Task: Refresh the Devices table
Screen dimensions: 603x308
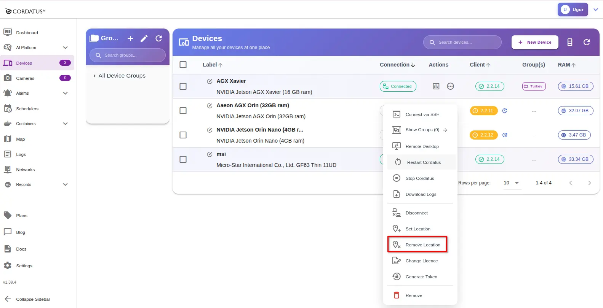Action: pyautogui.click(x=587, y=42)
